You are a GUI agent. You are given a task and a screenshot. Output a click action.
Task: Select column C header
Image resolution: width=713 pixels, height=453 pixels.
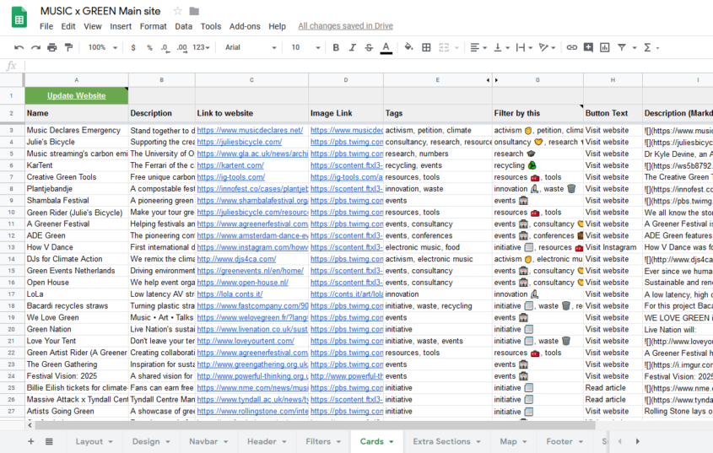251,80
